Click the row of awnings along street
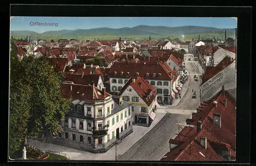 coord(178,88)
